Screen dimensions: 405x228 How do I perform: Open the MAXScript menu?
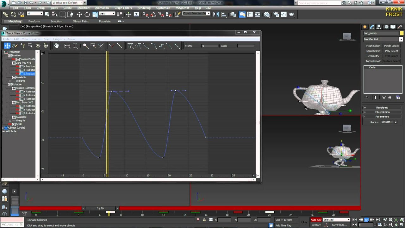tap(182, 8)
